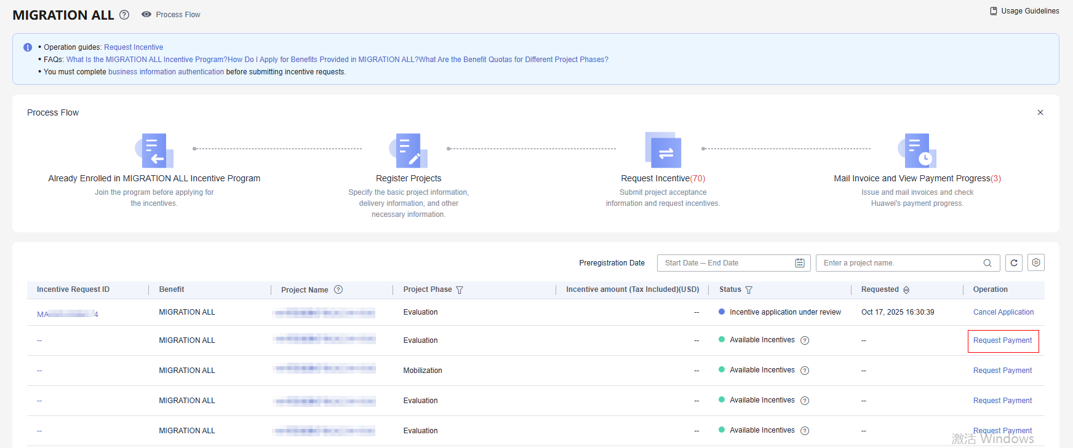Open table column settings gear
The height and width of the screenshot is (448, 1073).
pyautogui.click(x=1036, y=262)
